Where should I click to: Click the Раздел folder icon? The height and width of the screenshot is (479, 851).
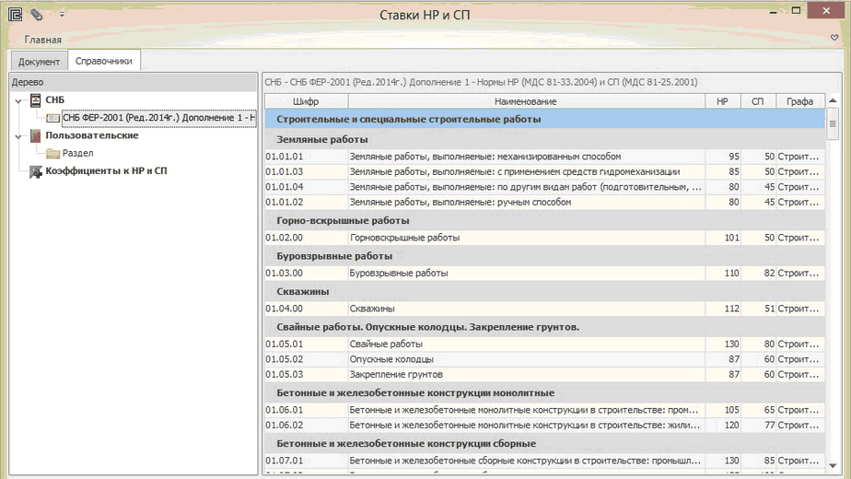click(53, 154)
